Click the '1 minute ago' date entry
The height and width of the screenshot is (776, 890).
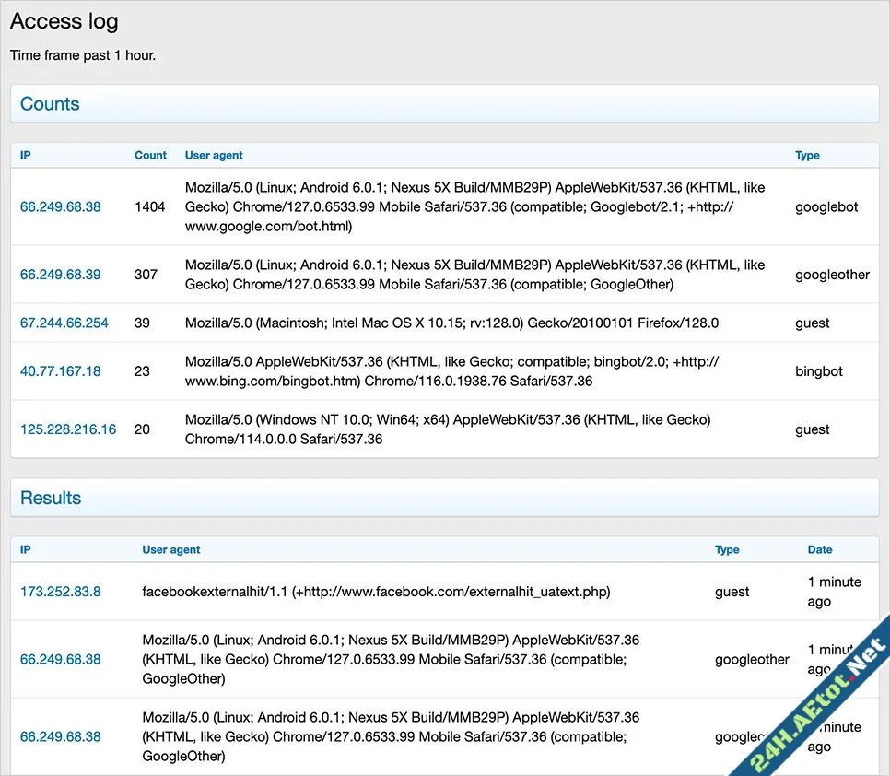[834, 592]
